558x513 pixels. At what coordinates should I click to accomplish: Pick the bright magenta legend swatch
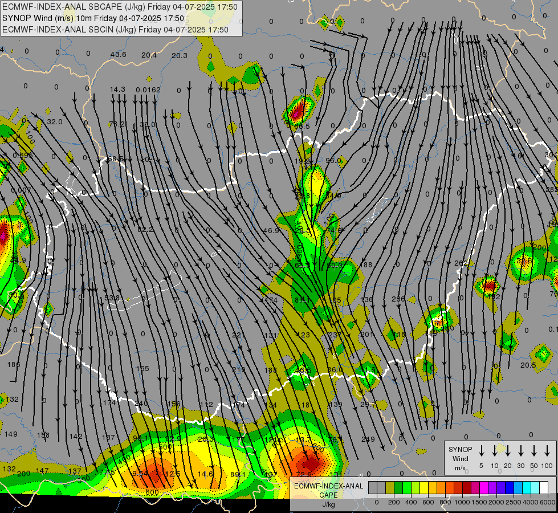click(484, 487)
